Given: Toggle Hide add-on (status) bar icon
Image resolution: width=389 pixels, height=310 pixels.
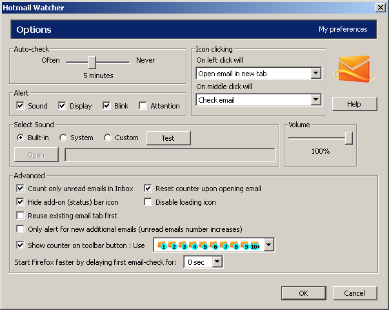Looking at the screenshot, I should click(21, 201).
